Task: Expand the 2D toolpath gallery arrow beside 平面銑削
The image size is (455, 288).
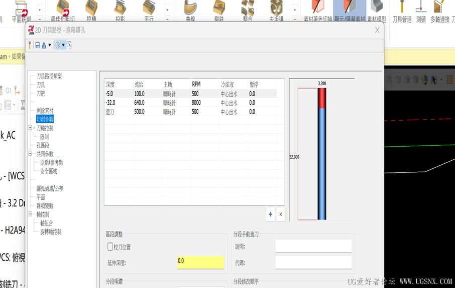Action: [40, 10]
